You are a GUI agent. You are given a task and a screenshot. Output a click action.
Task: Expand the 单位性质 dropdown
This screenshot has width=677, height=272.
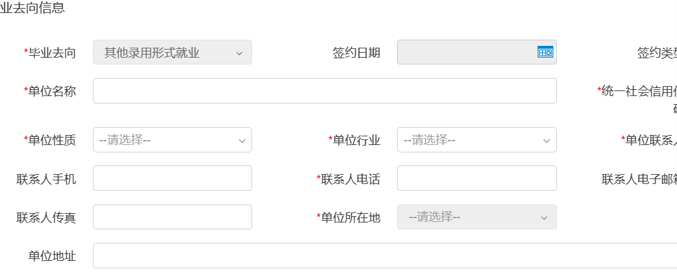click(172, 140)
